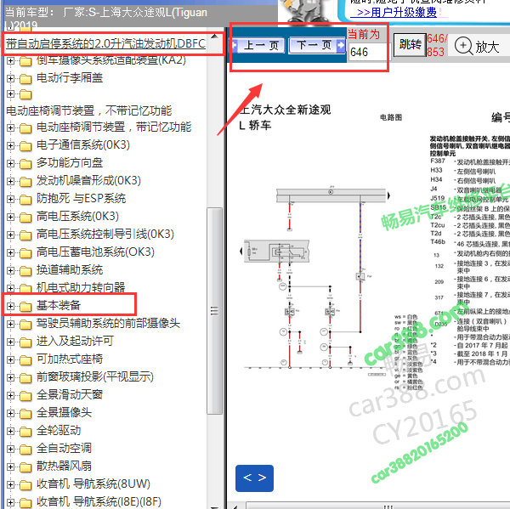This screenshot has height=509, width=510.
Task: Select the 进入及起动许可 tree item
Action: click(x=75, y=342)
